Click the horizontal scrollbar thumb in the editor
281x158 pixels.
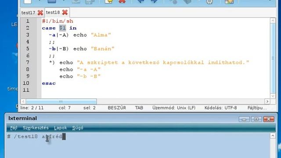coord(61,101)
